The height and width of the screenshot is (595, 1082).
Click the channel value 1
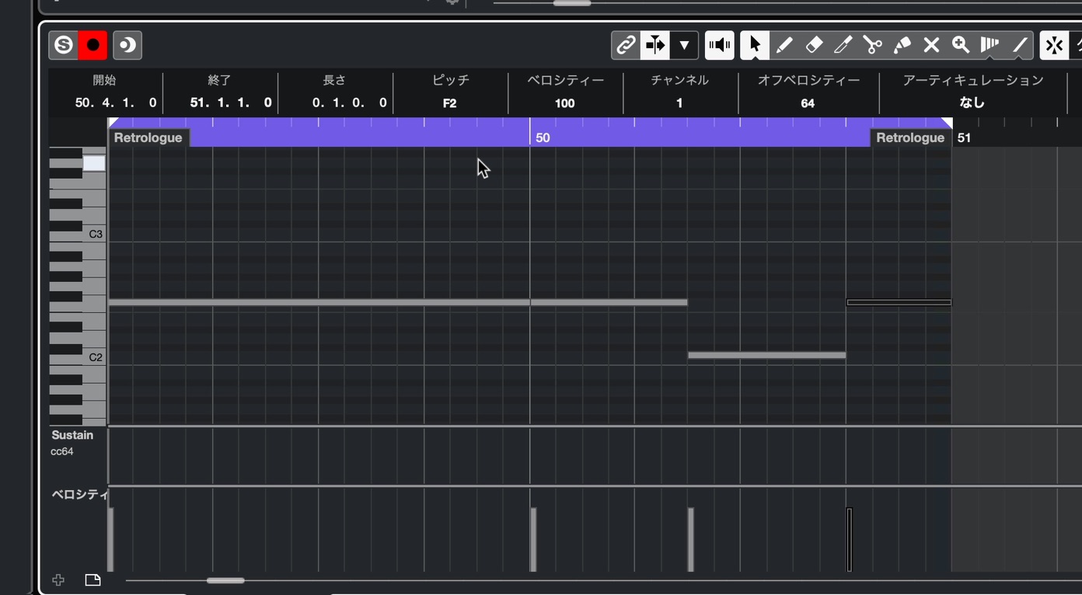point(679,103)
